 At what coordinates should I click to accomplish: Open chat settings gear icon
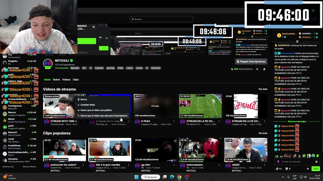click(308, 169)
